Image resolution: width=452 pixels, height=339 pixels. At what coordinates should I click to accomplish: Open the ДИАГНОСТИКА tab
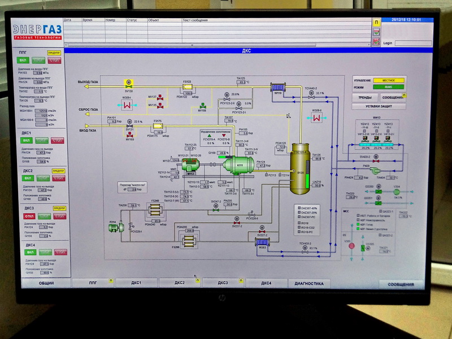click(x=308, y=283)
